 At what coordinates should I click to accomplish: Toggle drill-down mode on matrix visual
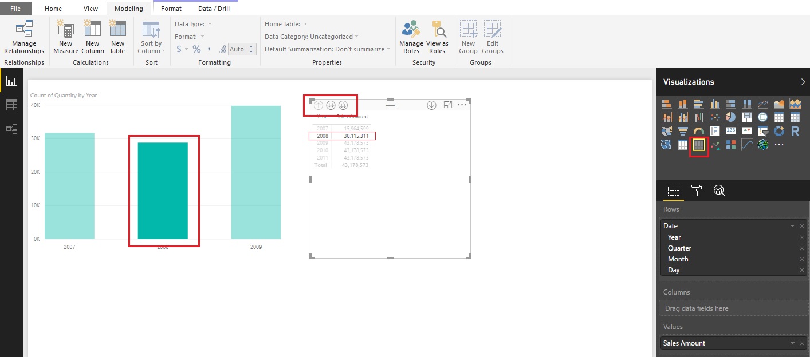(432, 105)
